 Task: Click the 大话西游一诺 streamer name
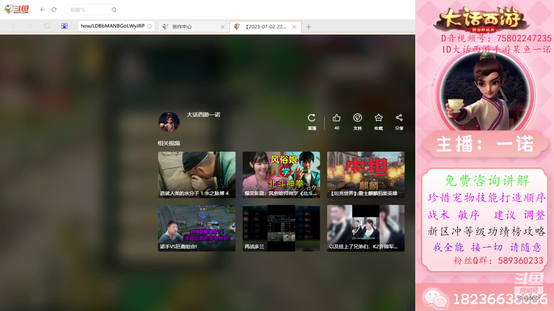pyautogui.click(x=203, y=115)
